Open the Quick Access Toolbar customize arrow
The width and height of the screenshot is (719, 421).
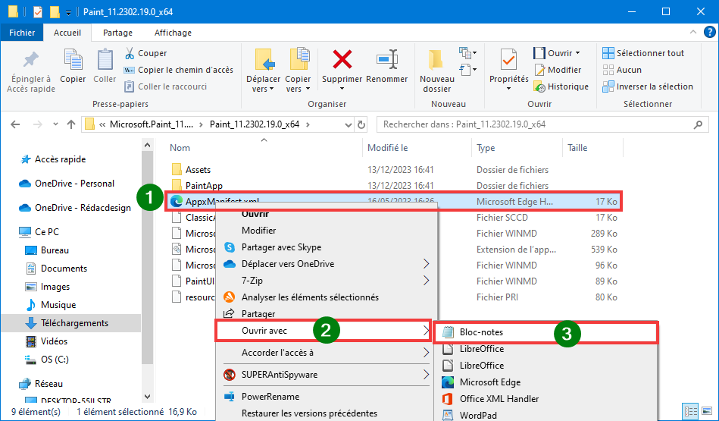tap(68, 12)
